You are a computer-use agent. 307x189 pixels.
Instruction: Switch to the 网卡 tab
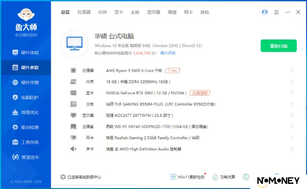pos(188,12)
